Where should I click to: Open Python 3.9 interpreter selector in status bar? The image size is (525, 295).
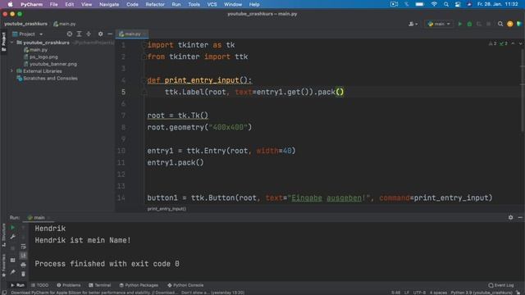point(482,293)
